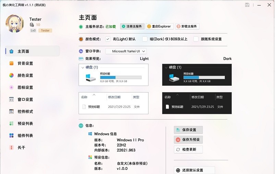Enable the 跟随系统设置 checkbox

coord(196,39)
